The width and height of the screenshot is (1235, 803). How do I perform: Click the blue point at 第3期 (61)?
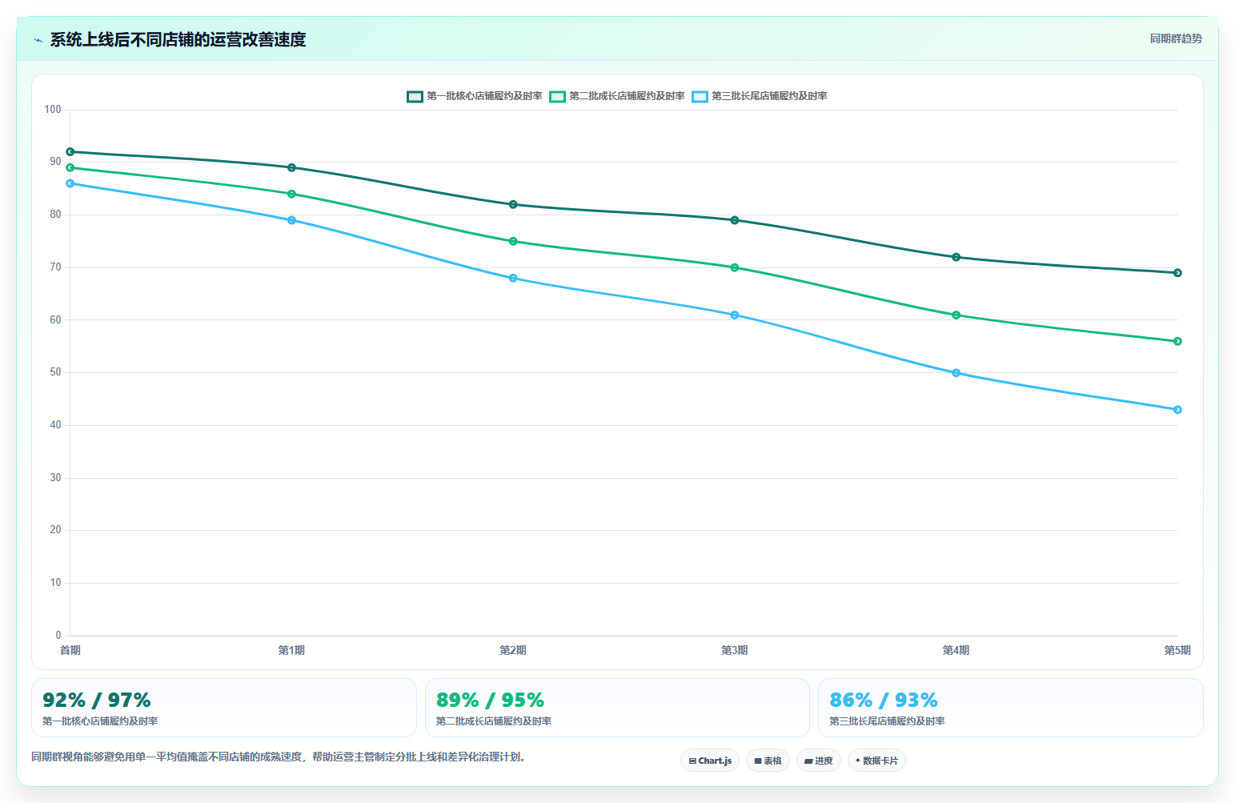coord(735,315)
